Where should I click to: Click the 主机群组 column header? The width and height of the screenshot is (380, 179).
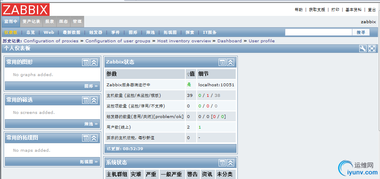(117, 175)
